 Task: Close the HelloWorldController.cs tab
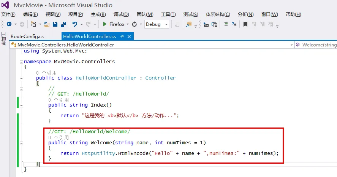pyautogui.click(x=129, y=37)
